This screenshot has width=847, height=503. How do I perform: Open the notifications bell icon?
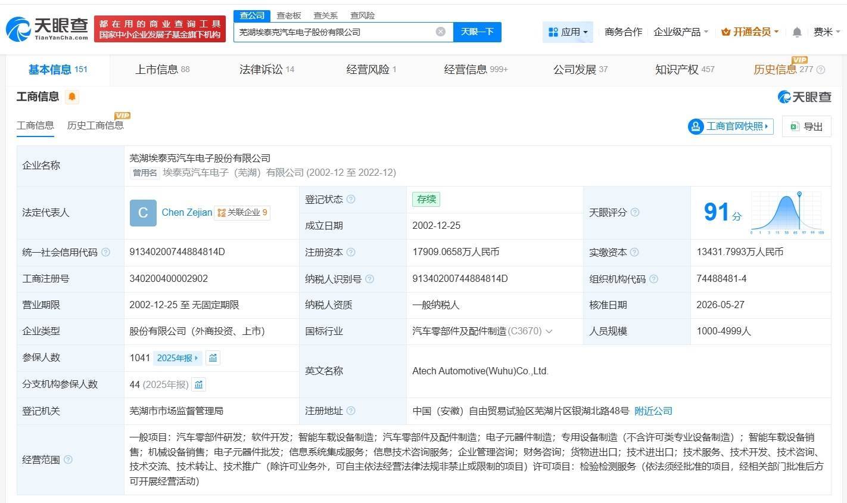[797, 32]
